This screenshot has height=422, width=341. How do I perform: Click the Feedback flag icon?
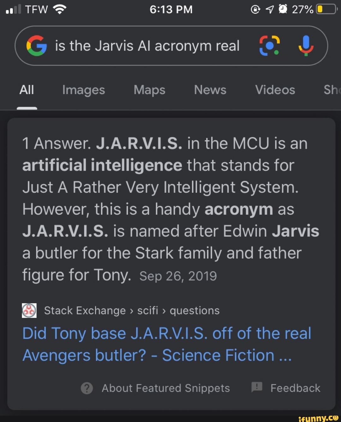point(257,388)
